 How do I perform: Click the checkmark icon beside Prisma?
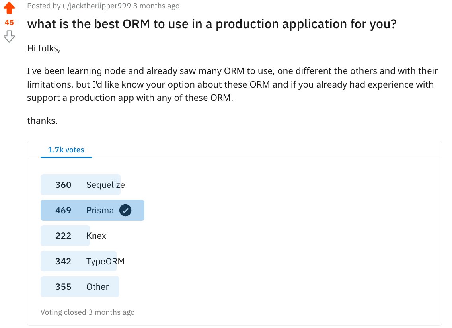pos(125,210)
